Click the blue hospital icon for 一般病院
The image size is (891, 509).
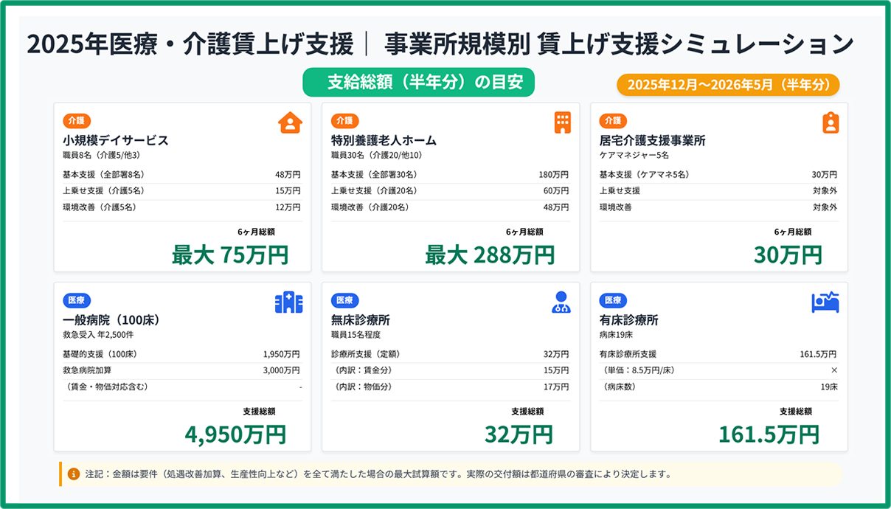(288, 302)
